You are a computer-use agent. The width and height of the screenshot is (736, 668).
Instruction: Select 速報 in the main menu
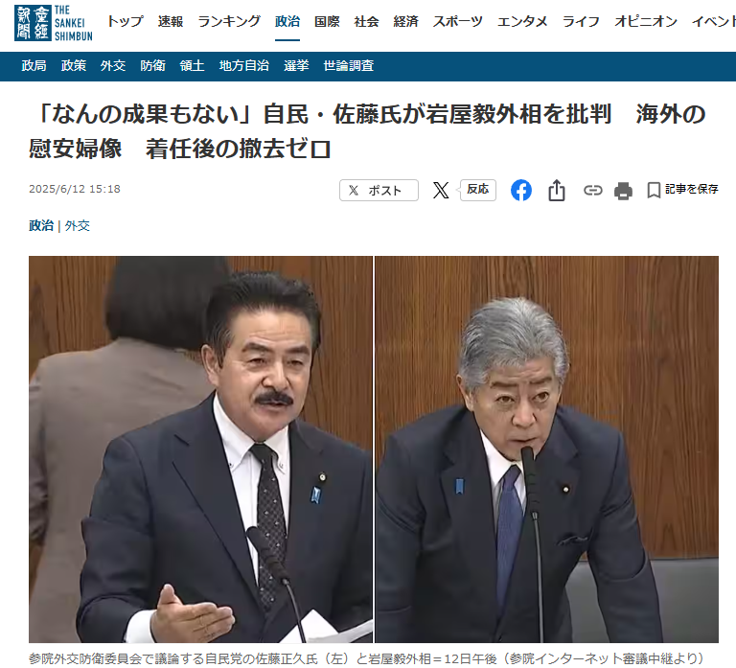tap(171, 21)
